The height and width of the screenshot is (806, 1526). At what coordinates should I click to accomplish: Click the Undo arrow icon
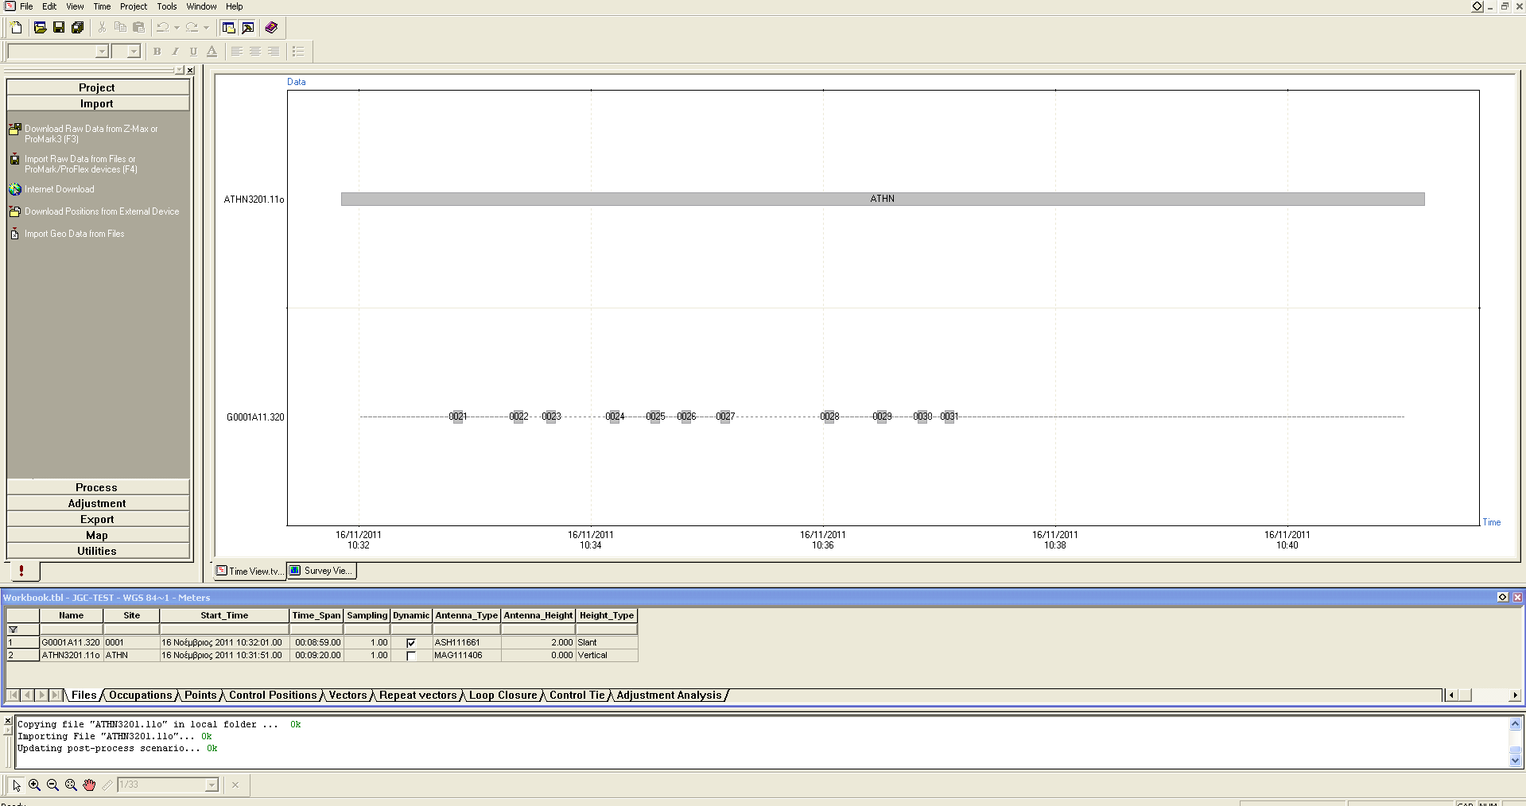pyautogui.click(x=162, y=28)
